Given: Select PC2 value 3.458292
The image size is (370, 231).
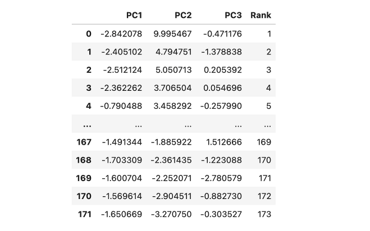Looking at the screenshot, I should point(172,106).
